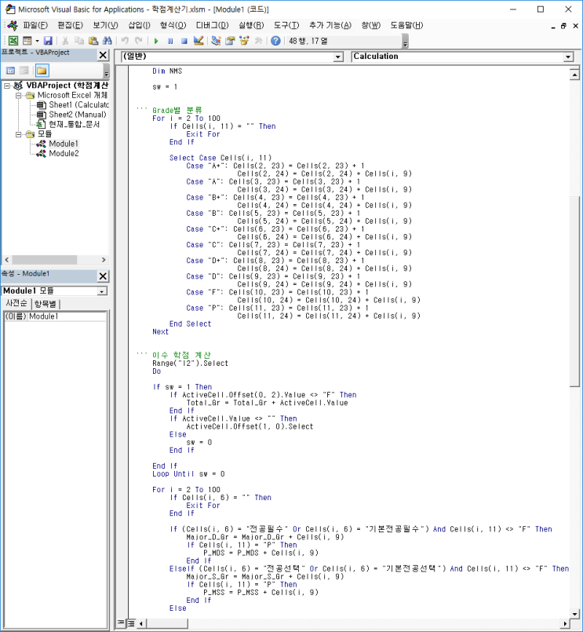Viewport: 583px width, 632px height.
Task: Open the Insert object dropdown arrow
Action: pos(37,41)
